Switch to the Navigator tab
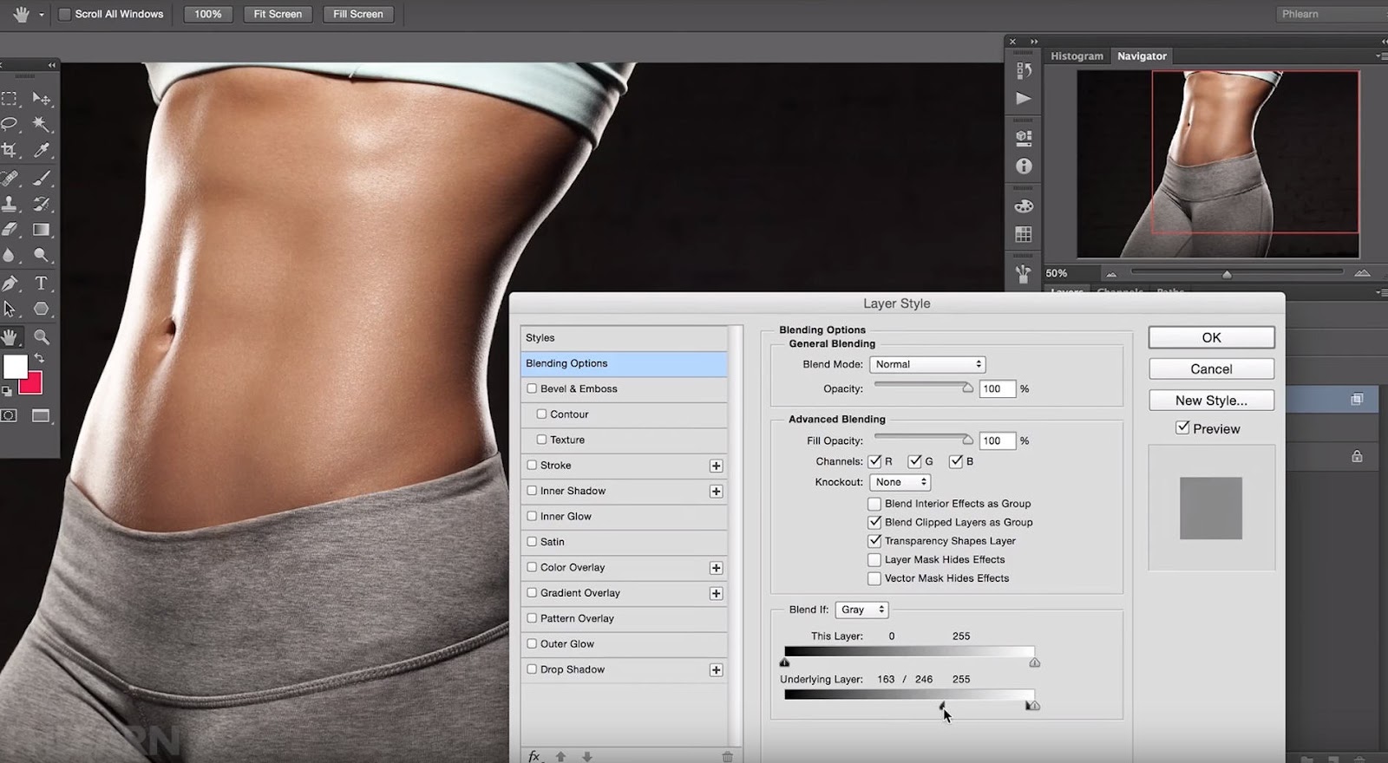 [x=1142, y=56]
